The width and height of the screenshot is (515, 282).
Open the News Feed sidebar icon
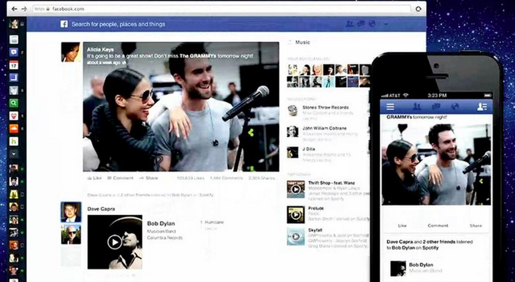(14, 39)
